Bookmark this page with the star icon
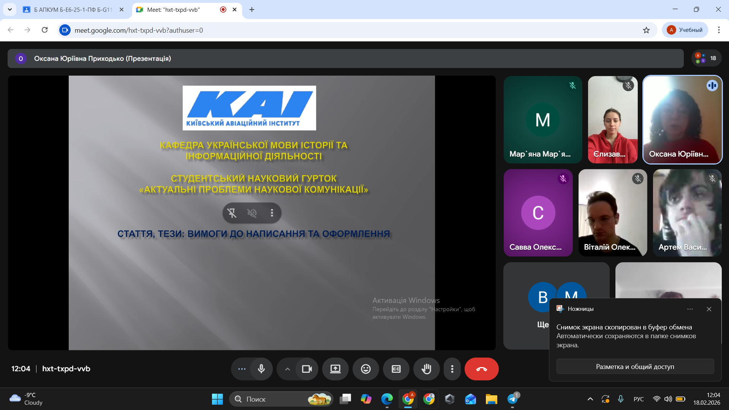 (646, 30)
